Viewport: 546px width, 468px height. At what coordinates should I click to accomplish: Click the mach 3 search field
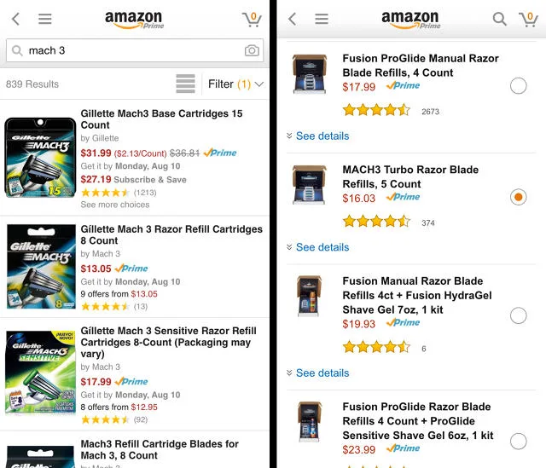click(128, 50)
